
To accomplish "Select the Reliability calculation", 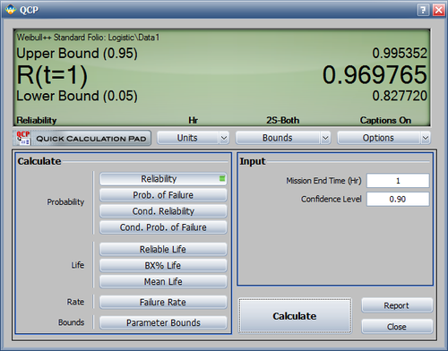I will tap(163, 179).
